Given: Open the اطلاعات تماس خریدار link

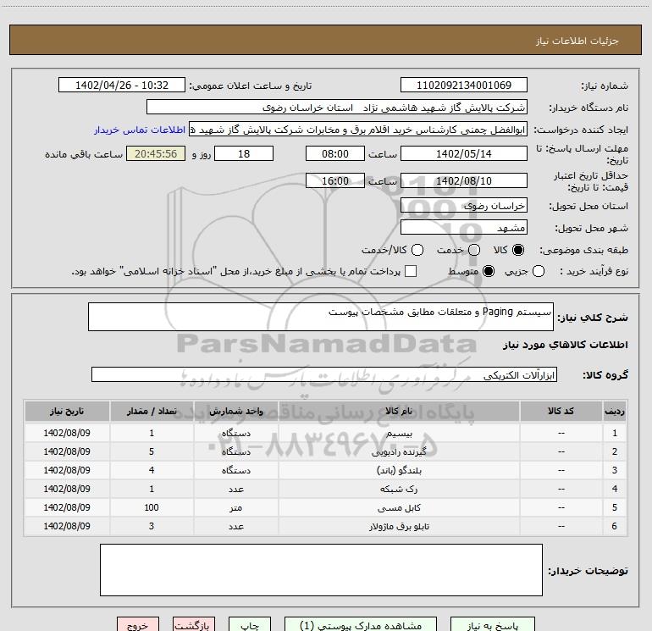Looking at the screenshot, I should click(140, 130).
